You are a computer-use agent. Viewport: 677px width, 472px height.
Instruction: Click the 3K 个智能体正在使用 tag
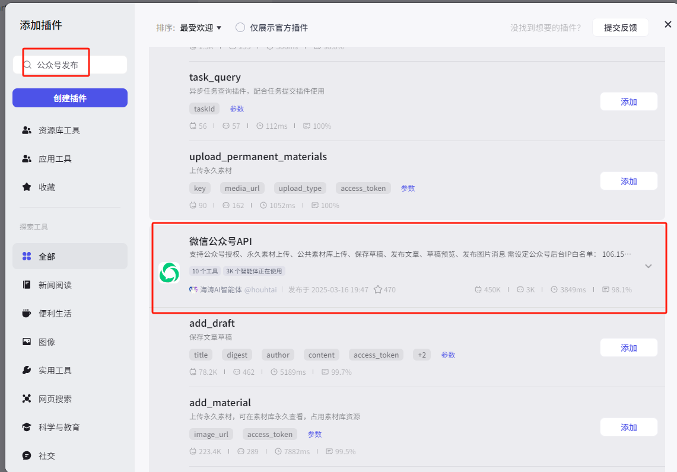point(254,271)
